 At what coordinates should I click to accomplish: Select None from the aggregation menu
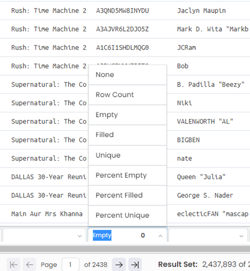point(128,75)
